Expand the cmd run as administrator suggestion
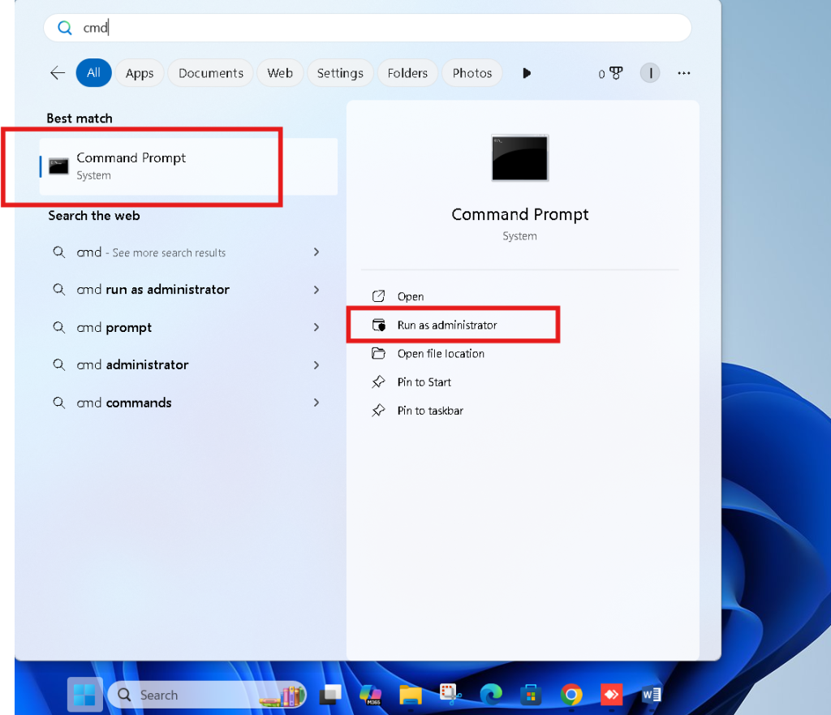This screenshot has height=715, width=831. coord(316,290)
